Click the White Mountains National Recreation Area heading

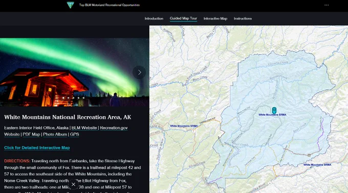tap(68, 117)
